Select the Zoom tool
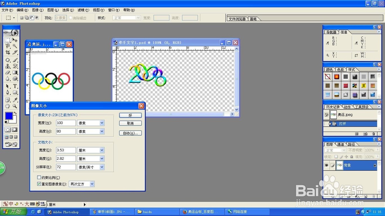The width and height of the screenshot is (385, 216). tap(15, 106)
